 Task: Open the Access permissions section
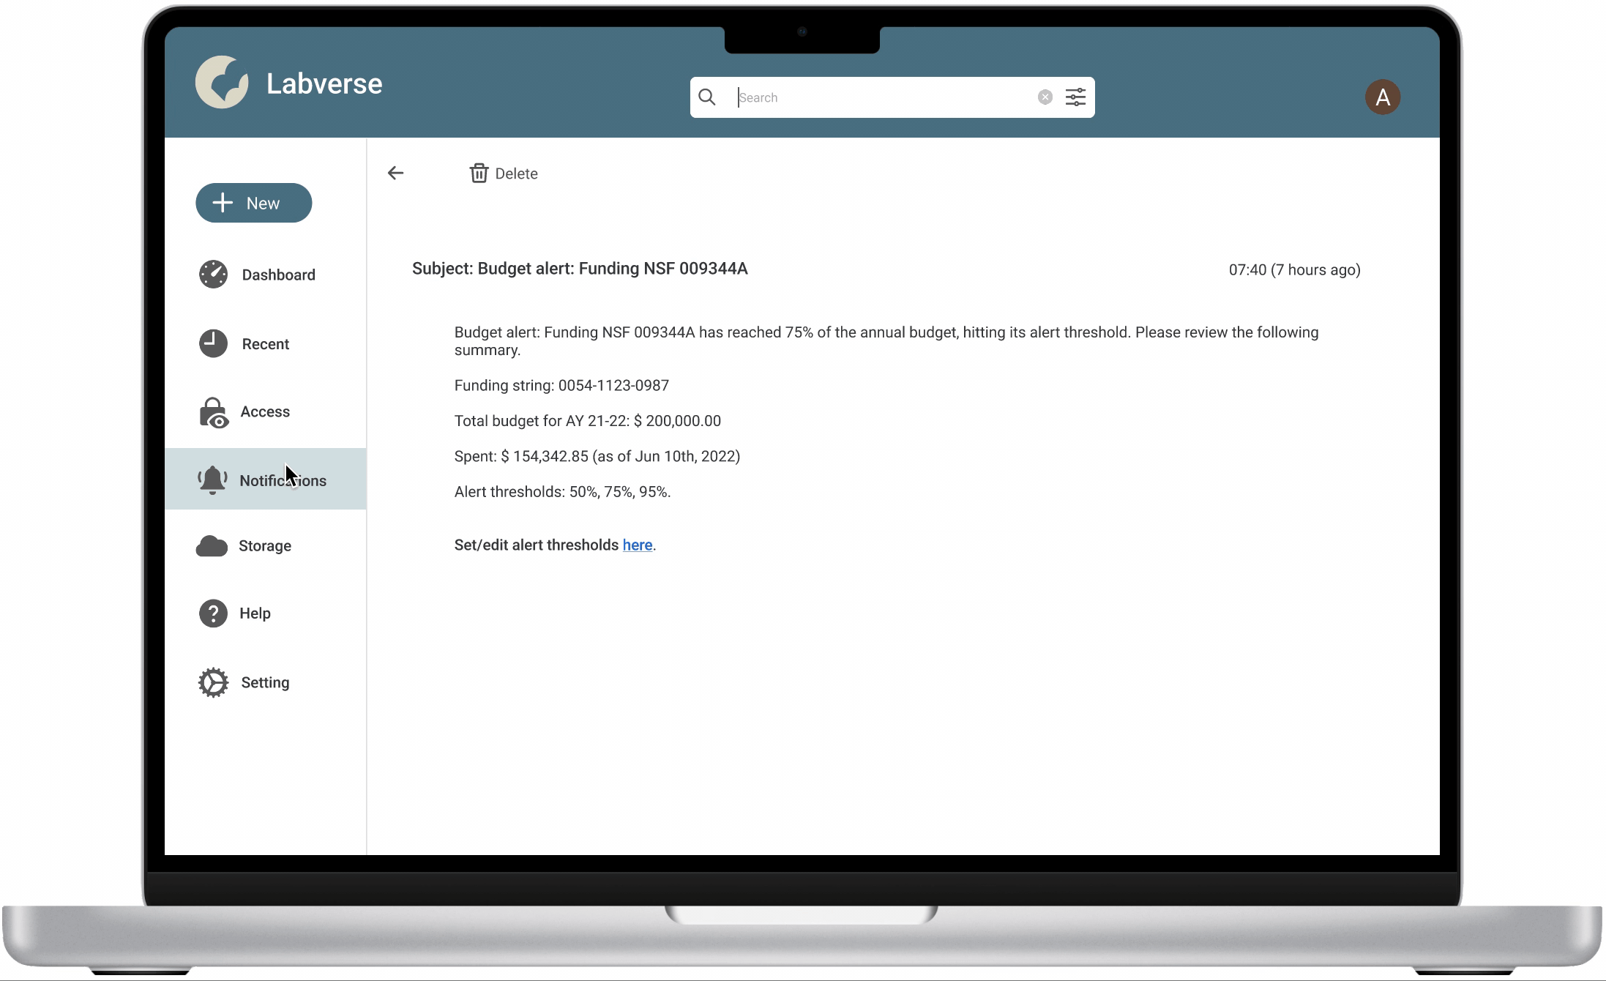click(x=212, y=411)
